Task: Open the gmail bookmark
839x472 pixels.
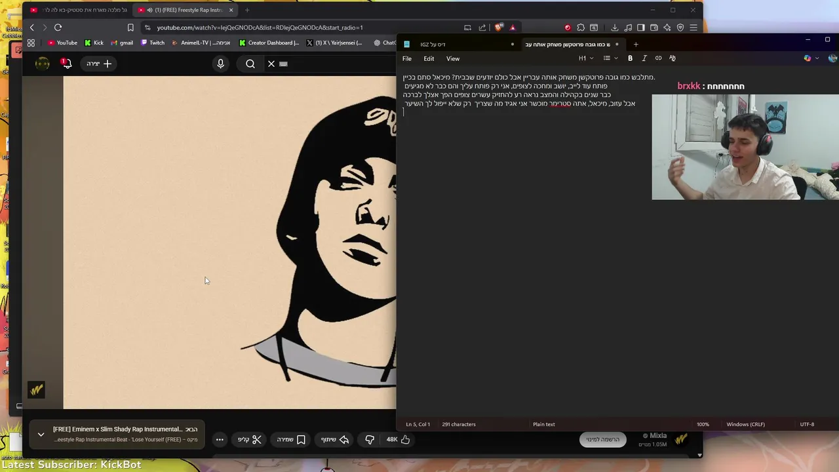Action: tap(121, 43)
